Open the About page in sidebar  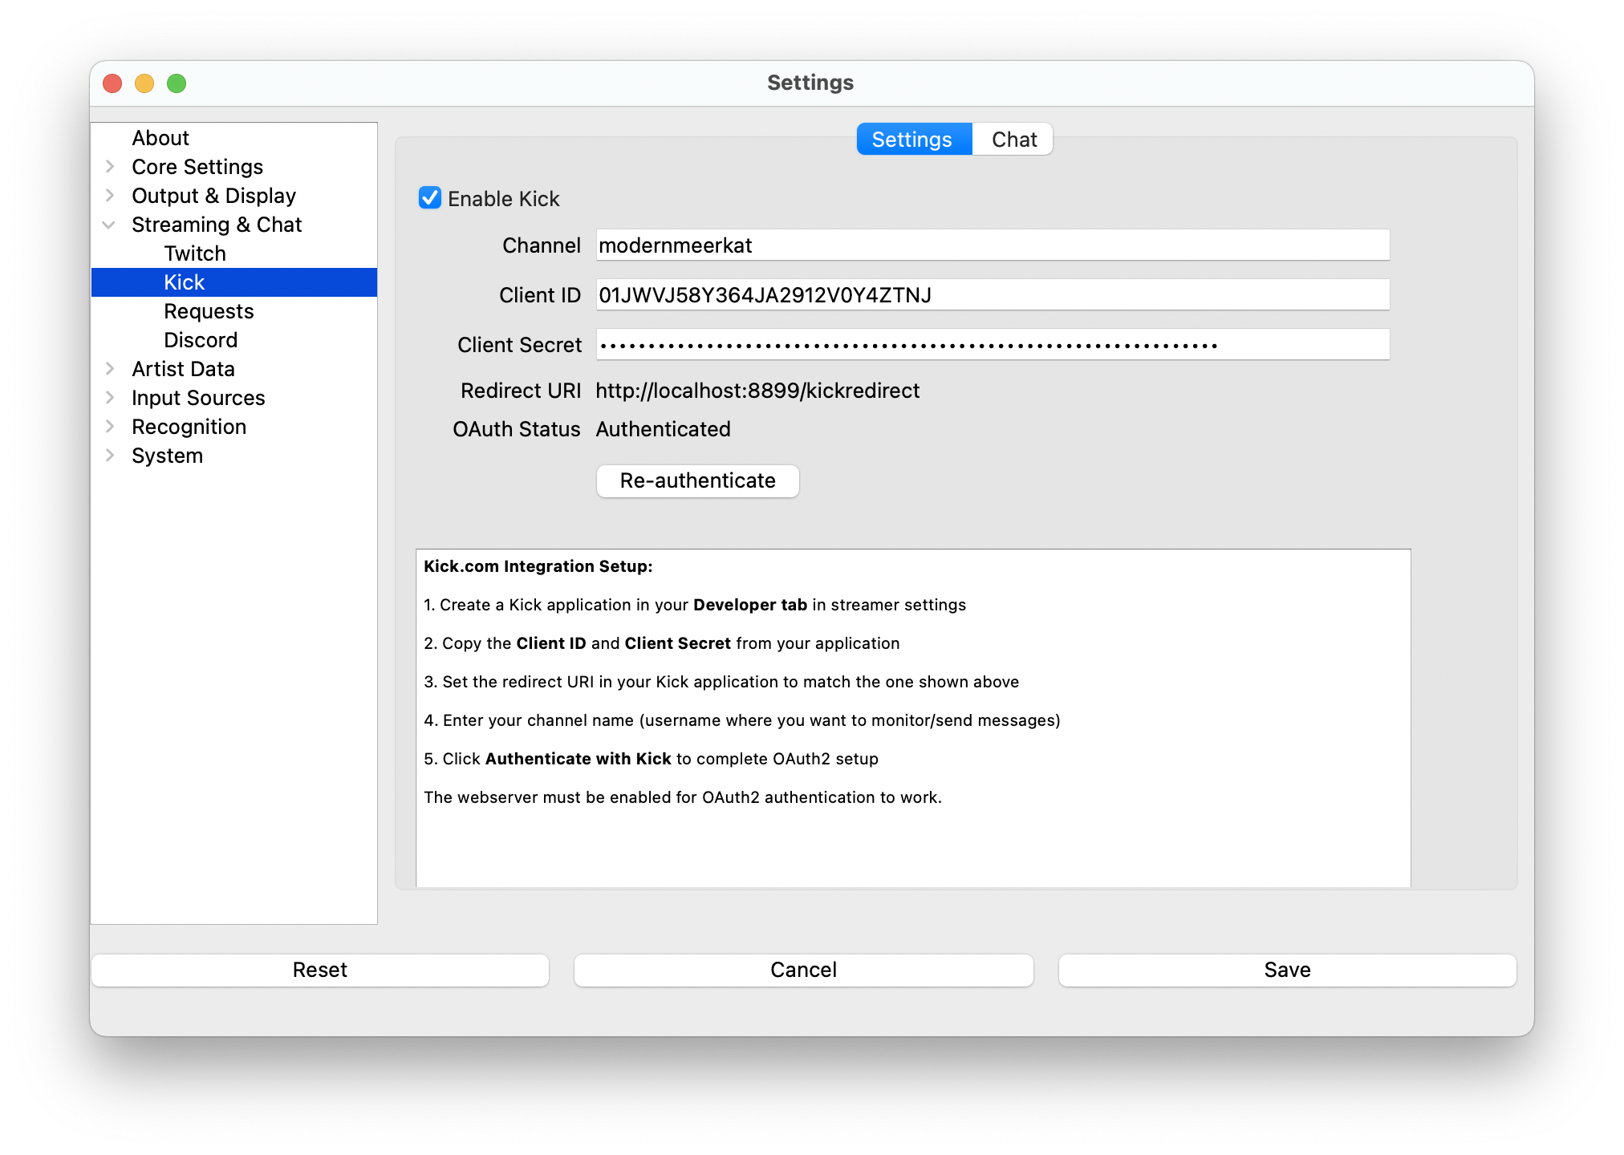160,138
